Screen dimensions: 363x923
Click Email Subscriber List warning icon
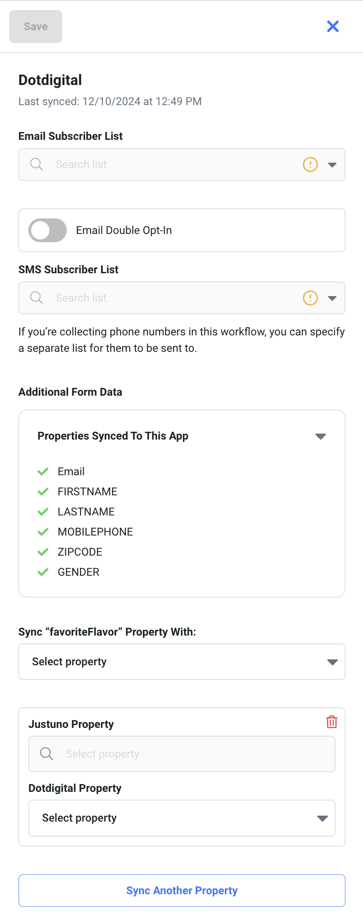tap(310, 164)
